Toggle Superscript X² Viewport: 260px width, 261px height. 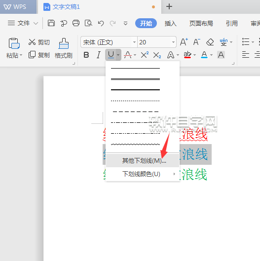(x=145, y=55)
